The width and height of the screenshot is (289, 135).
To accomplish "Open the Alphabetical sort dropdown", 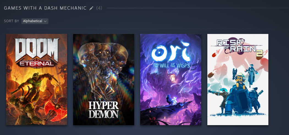I will pyautogui.click(x=35, y=21).
